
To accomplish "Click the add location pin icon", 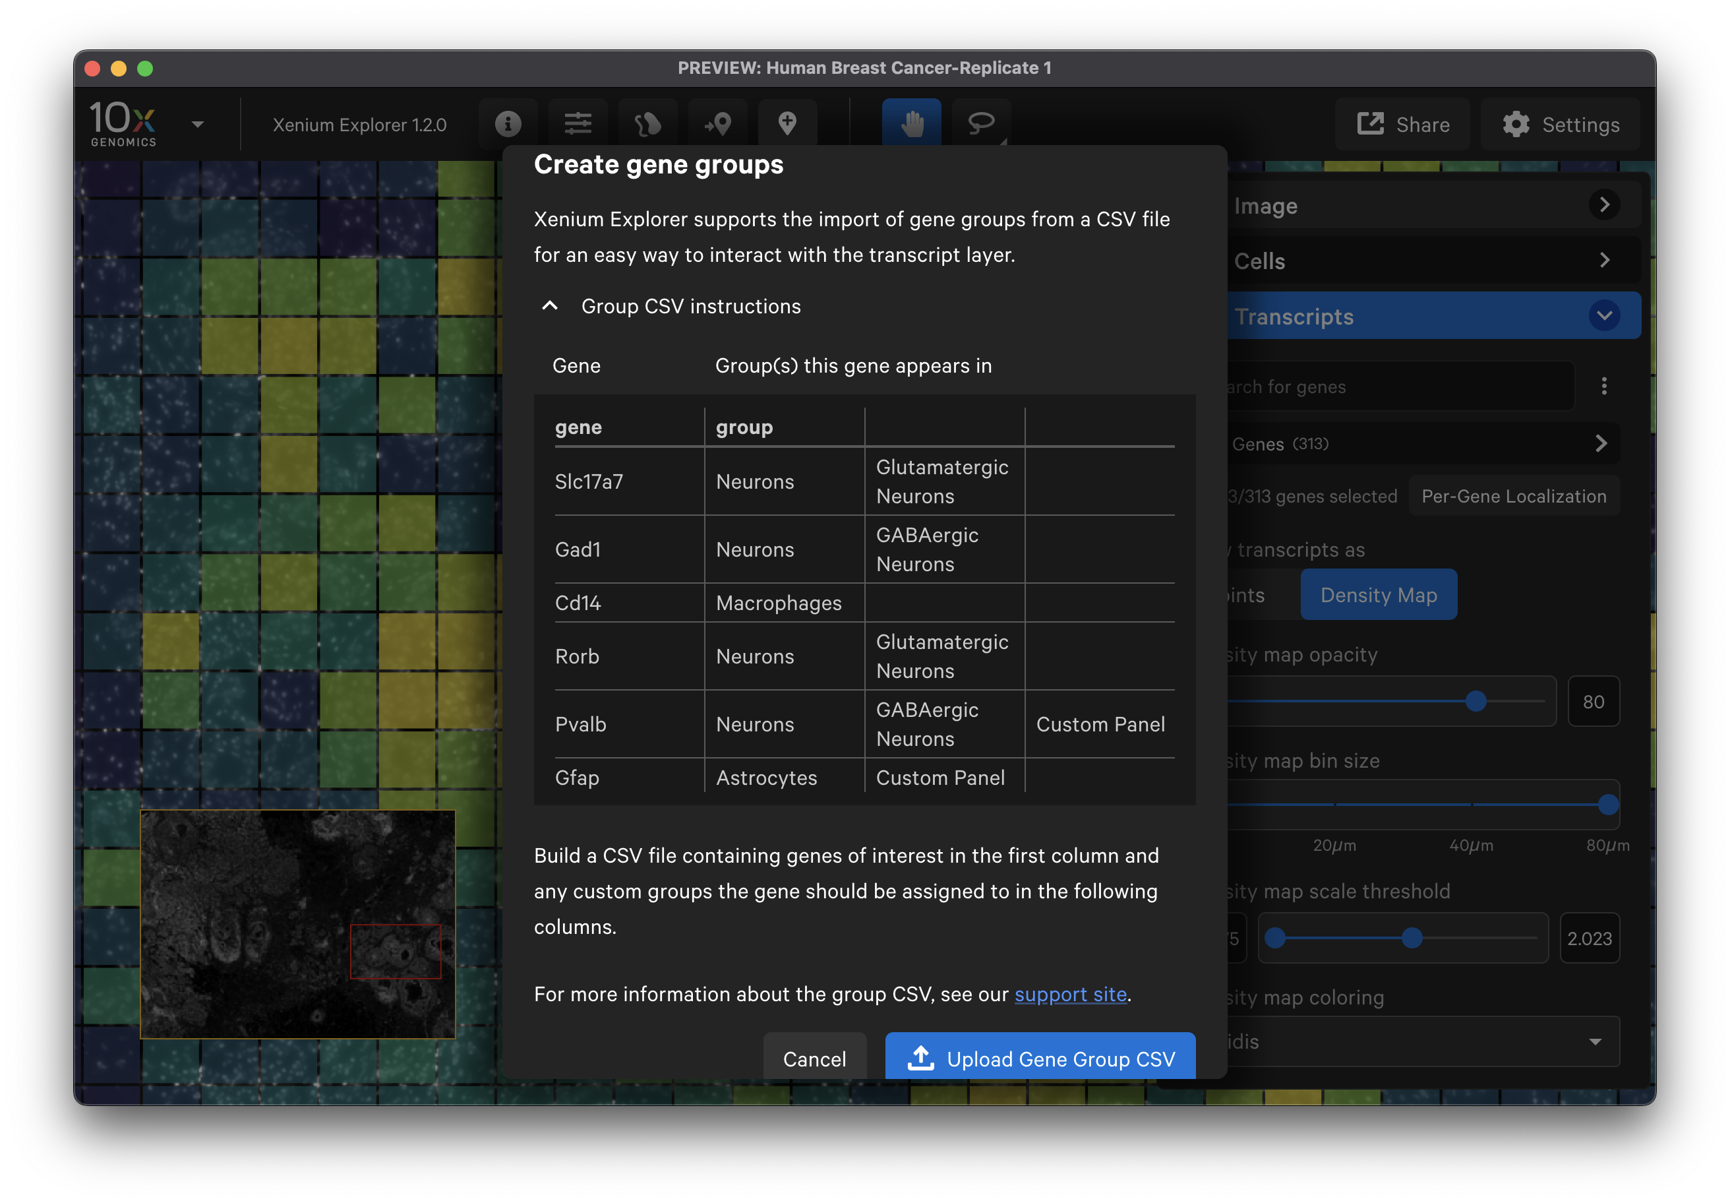I will [x=787, y=123].
